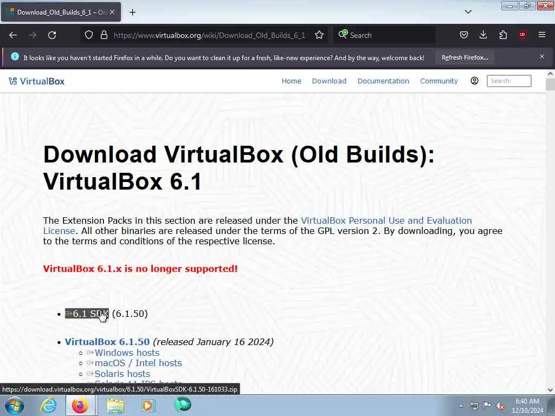Click the info icon in notification bar
The image size is (555, 416).
click(15, 56)
